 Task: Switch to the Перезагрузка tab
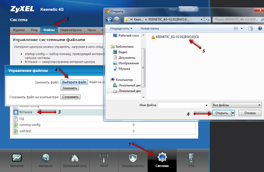click(x=71, y=30)
